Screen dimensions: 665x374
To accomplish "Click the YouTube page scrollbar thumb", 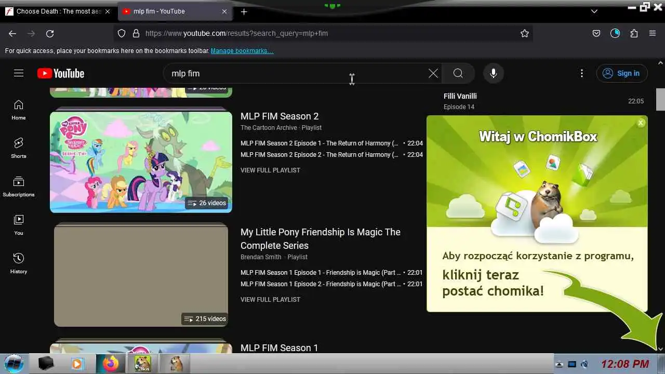I will coord(660,99).
